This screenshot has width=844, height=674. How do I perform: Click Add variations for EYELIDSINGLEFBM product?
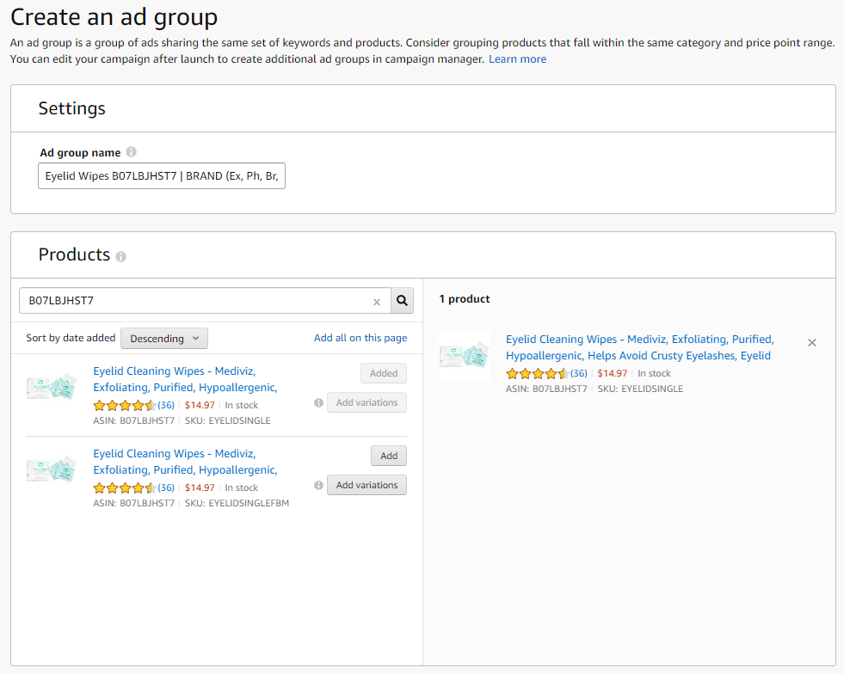tap(367, 485)
